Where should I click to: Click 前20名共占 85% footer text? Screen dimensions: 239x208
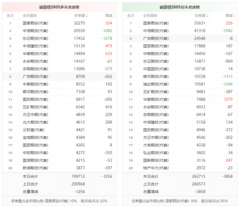click(214, 201)
